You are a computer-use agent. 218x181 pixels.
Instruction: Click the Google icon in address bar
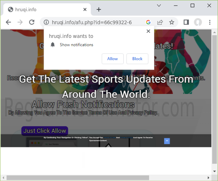point(148,22)
